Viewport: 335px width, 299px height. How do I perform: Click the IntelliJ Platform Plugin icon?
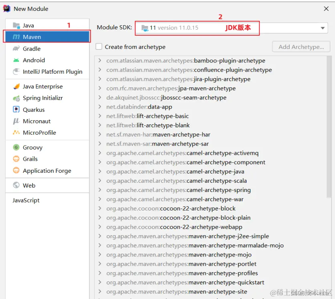(x=16, y=72)
